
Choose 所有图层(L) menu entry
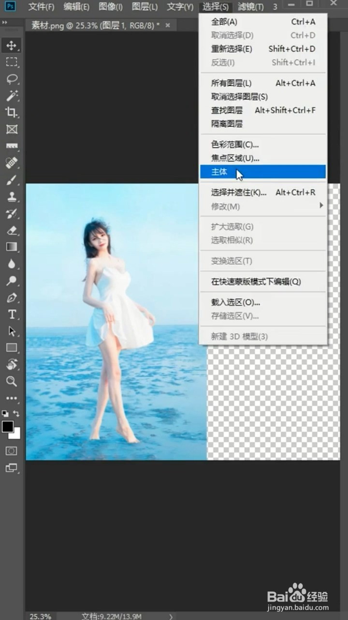coord(263,83)
